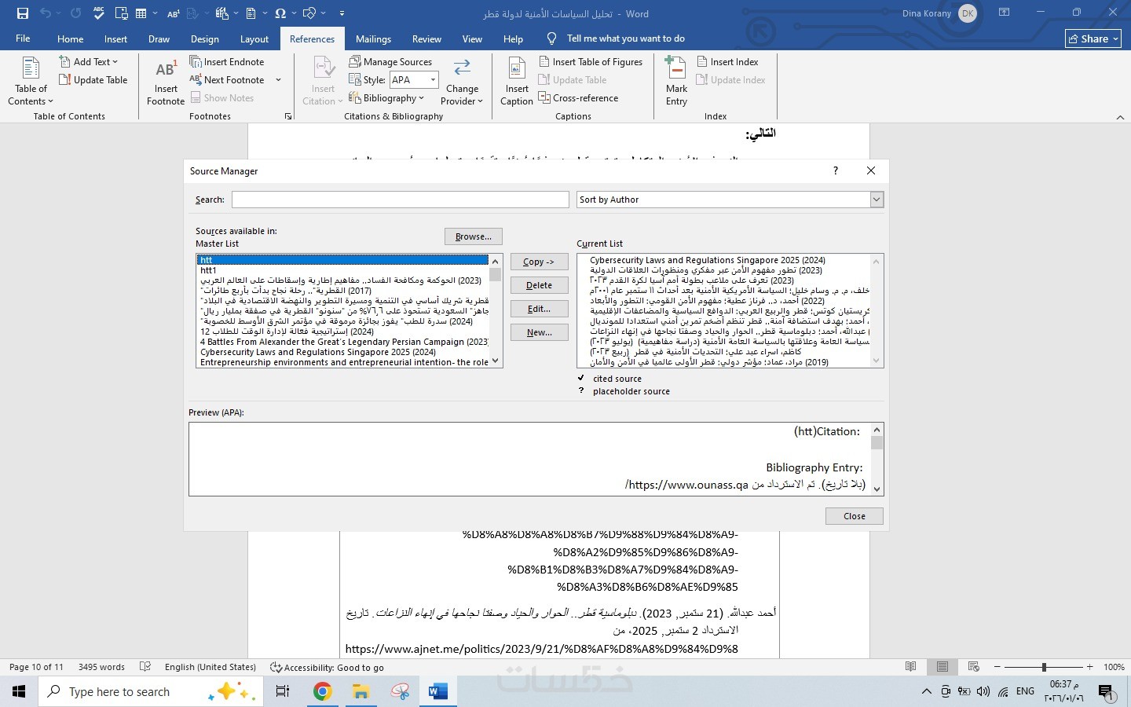Viewport: 1131px width, 707px height.
Task: Click the Spelling check icon in quick access toolbar
Action: coord(99,13)
